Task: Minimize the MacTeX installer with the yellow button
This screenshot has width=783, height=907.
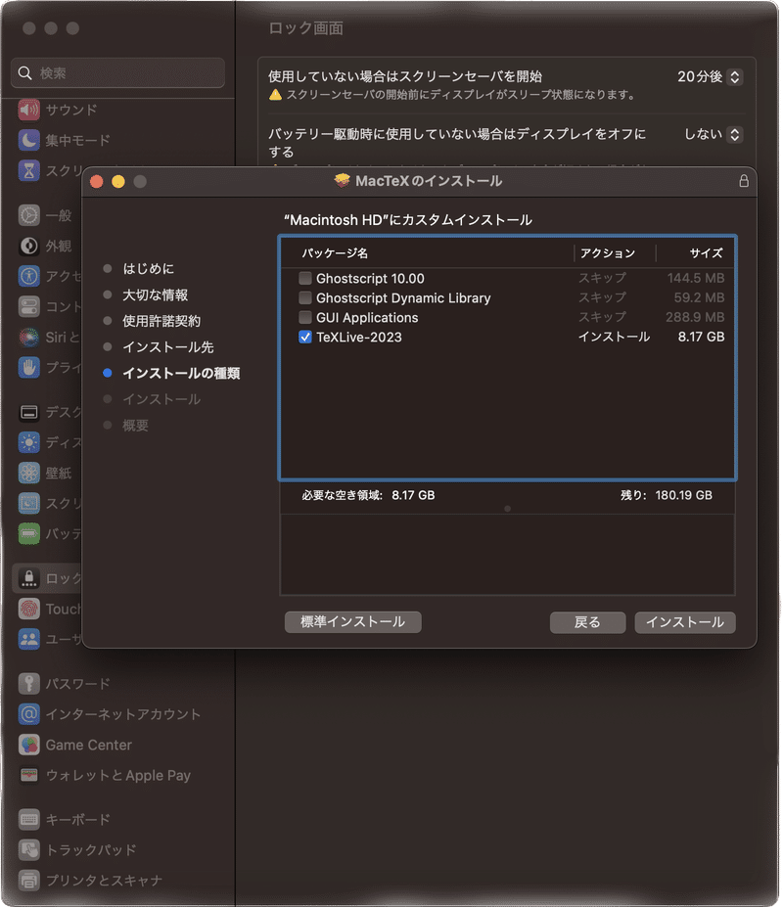Action: pos(118,182)
